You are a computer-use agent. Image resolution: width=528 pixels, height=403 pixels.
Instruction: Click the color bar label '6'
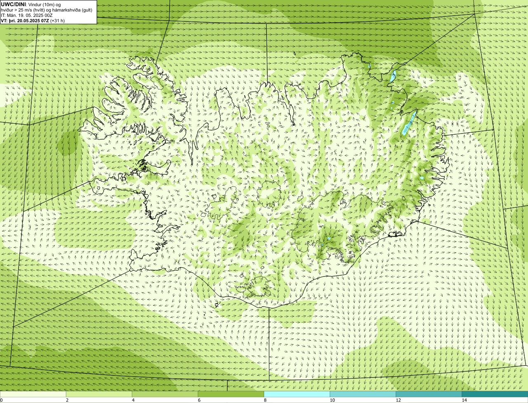point(199,400)
